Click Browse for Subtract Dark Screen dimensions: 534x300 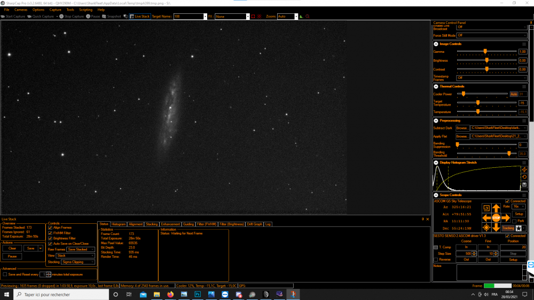(x=462, y=128)
